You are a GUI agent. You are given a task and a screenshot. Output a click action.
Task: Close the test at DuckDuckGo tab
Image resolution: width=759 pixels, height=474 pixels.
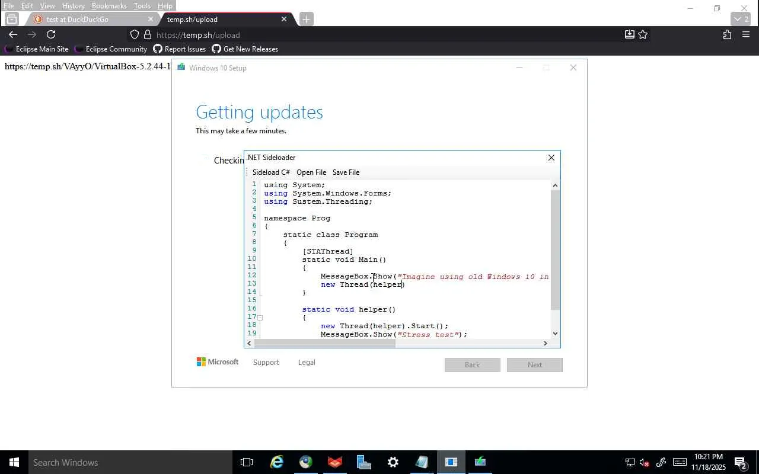[150, 19]
